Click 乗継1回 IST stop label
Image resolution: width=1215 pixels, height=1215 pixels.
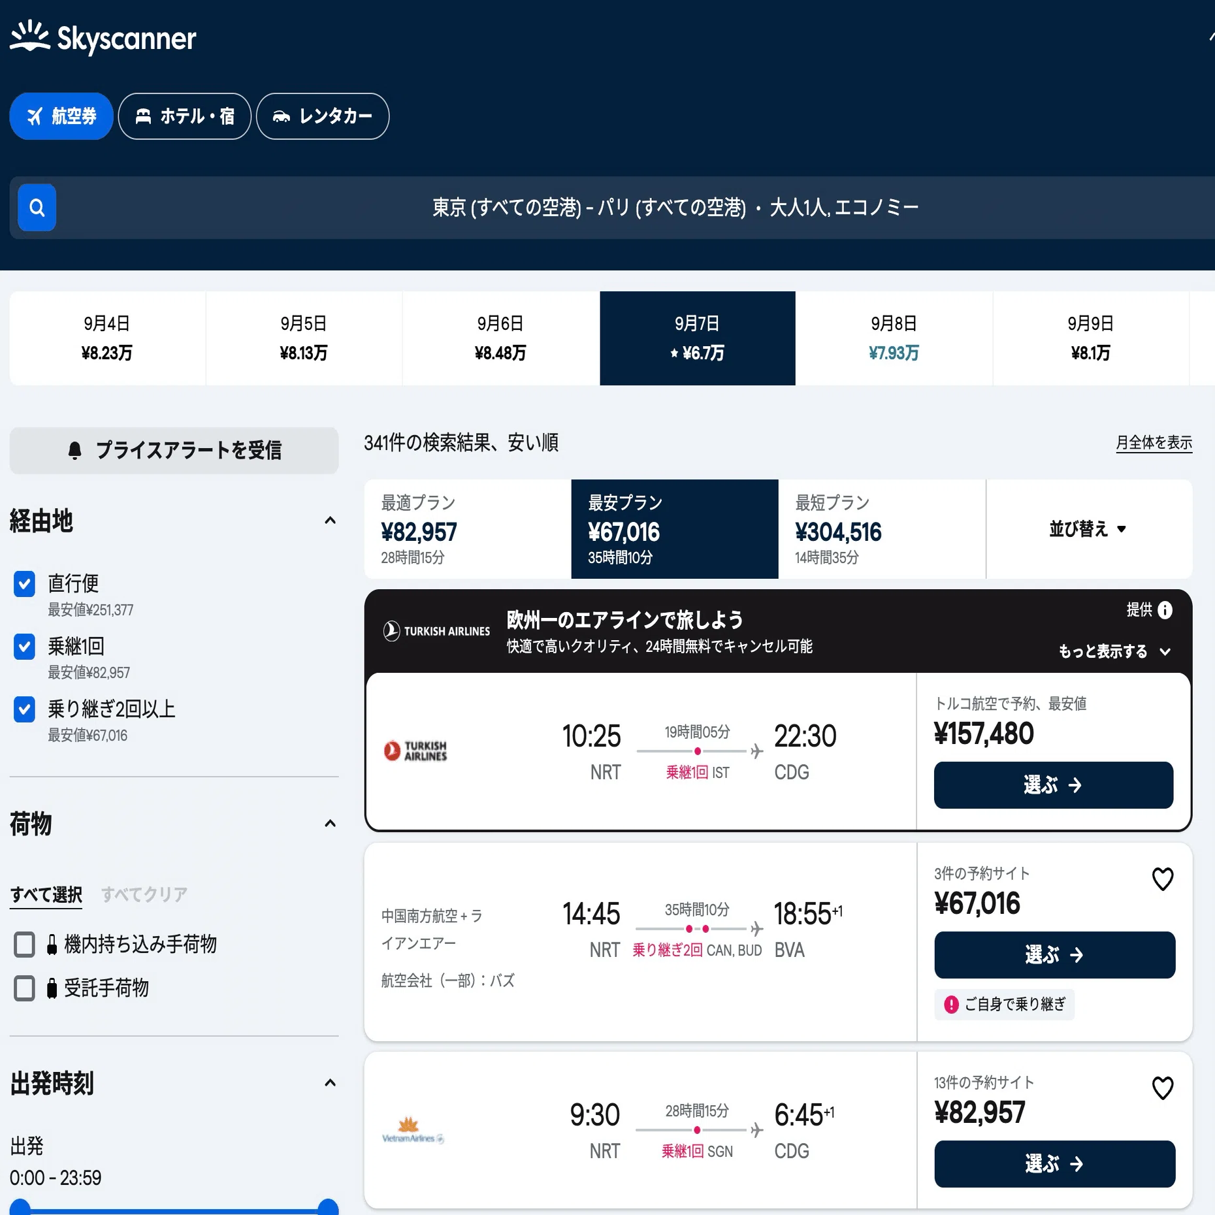698,773
